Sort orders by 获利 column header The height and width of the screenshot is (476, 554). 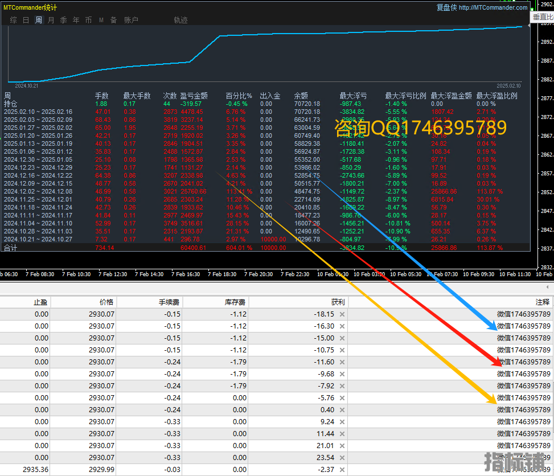(338, 302)
